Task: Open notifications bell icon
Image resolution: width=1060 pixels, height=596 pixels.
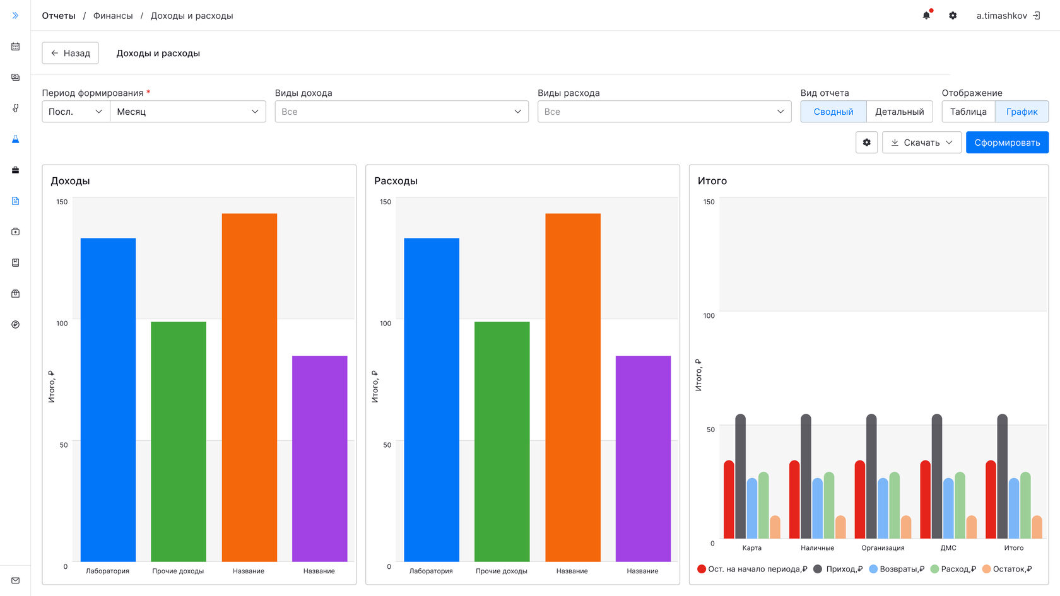Action: pyautogui.click(x=926, y=16)
